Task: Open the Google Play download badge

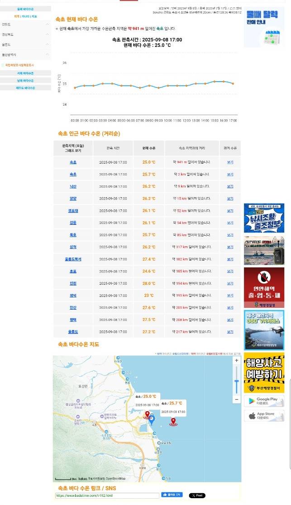Action: click(x=264, y=401)
